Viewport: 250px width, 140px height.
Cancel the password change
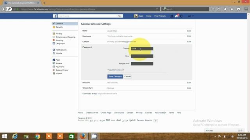128,77
